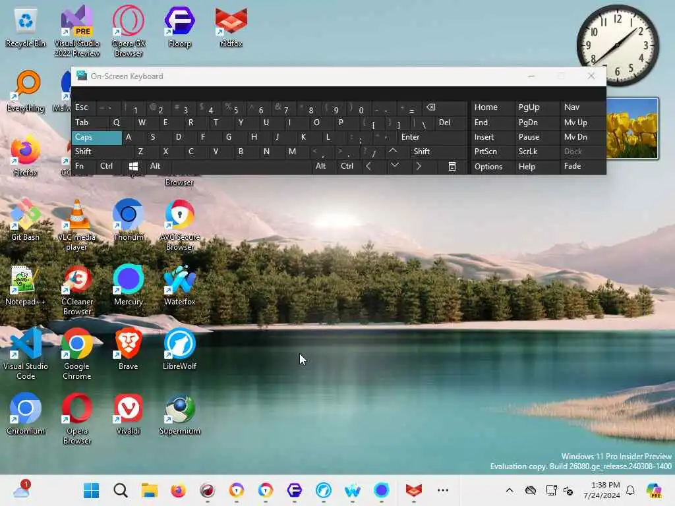Select the Waterfox desktop icon
This screenshot has width=675, height=506.
point(179,286)
